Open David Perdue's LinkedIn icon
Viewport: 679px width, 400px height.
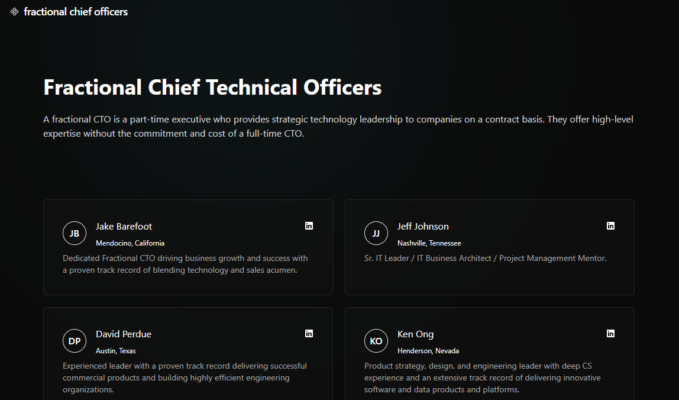(x=309, y=333)
